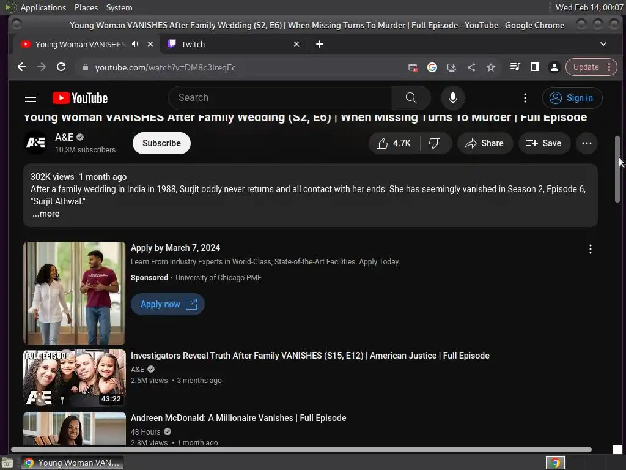Click the share page icon in address bar
The width and height of the screenshot is (626, 470).
[471, 67]
